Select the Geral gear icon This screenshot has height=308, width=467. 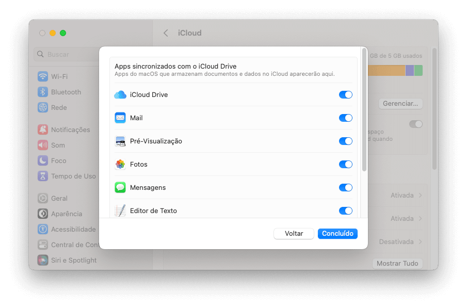click(43, 198)
